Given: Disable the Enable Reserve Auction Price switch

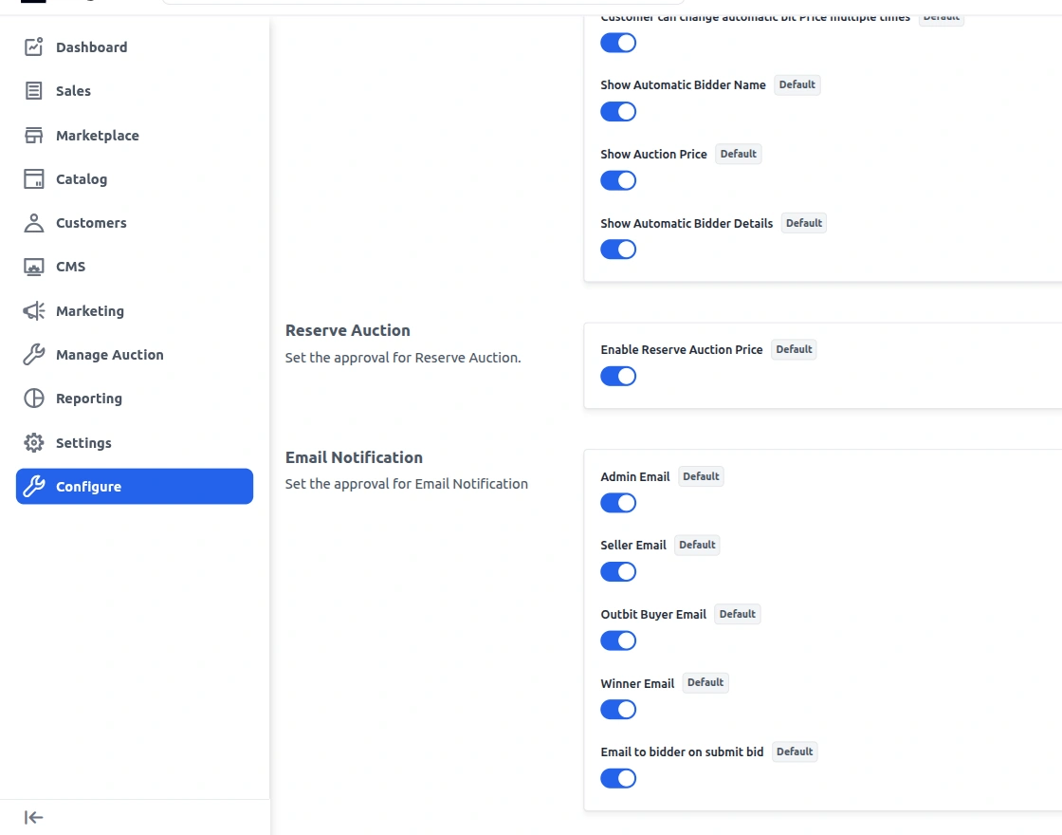Looking at the screenshot, I should [x=618, y=376].
